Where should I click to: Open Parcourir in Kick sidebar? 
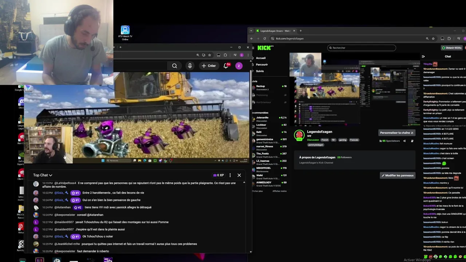click(x=262, y=64)
